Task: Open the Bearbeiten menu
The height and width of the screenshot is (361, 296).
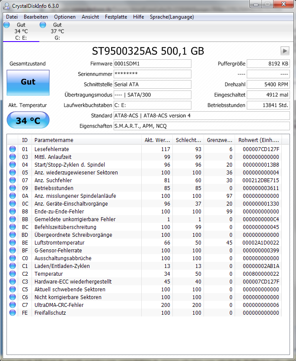Action: coord(36,17)
